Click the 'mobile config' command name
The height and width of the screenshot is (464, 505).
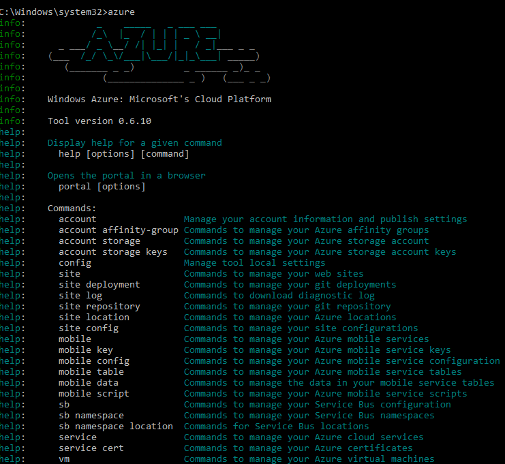point(94,361)
